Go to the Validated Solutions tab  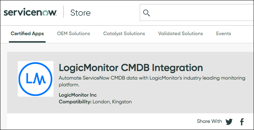point(181,34)
